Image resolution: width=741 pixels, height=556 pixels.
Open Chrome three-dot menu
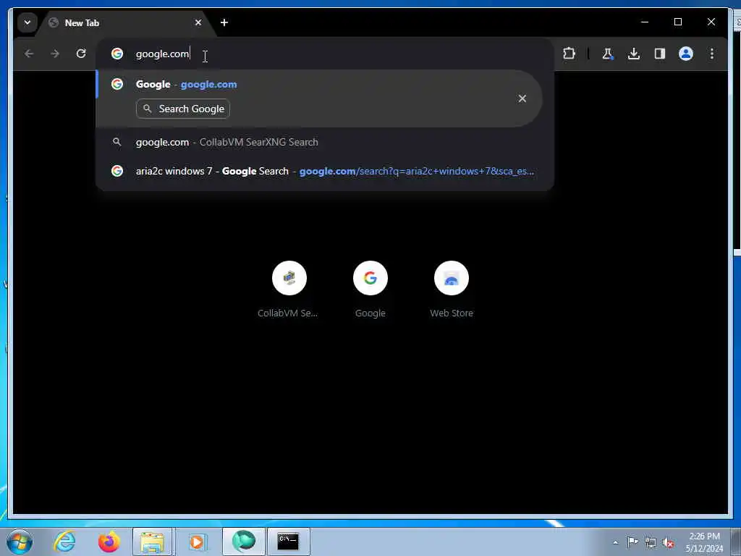click(x=712, y=54)
